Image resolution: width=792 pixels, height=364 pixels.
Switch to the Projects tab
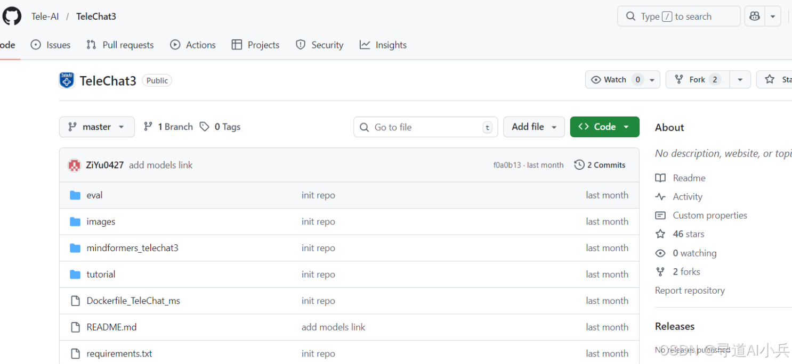[256, 45]
